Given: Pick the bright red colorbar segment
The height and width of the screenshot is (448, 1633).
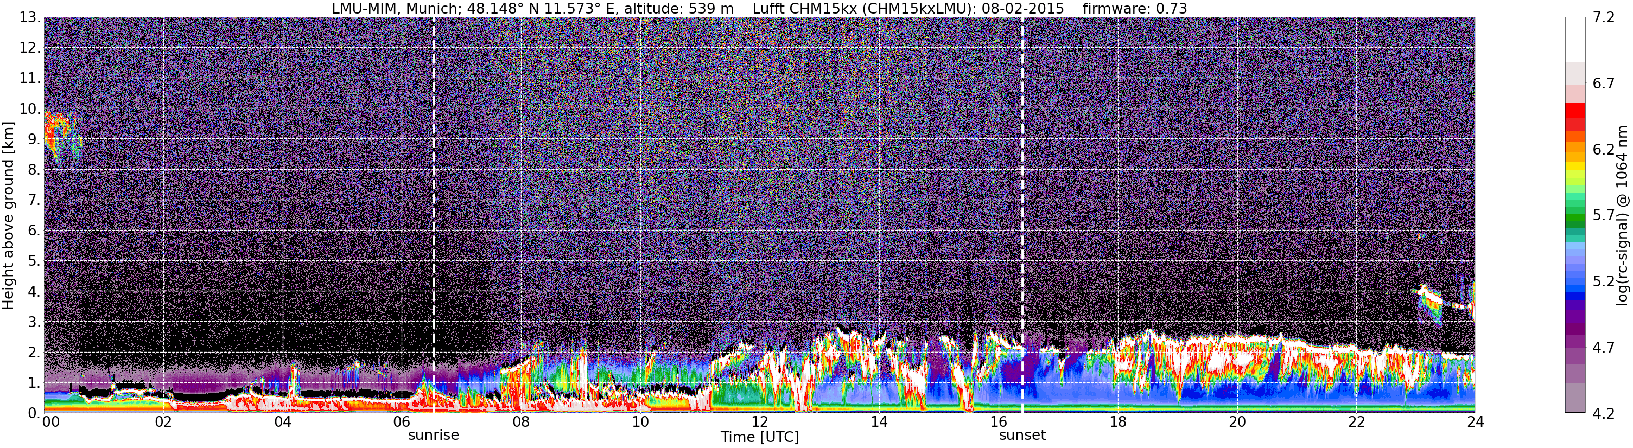Looking at the screenshot, I should coord(1575,110).
